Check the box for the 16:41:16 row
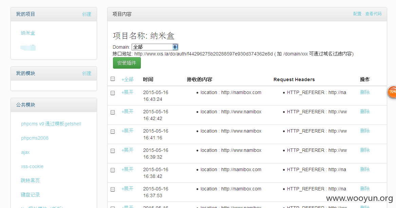 113,132
